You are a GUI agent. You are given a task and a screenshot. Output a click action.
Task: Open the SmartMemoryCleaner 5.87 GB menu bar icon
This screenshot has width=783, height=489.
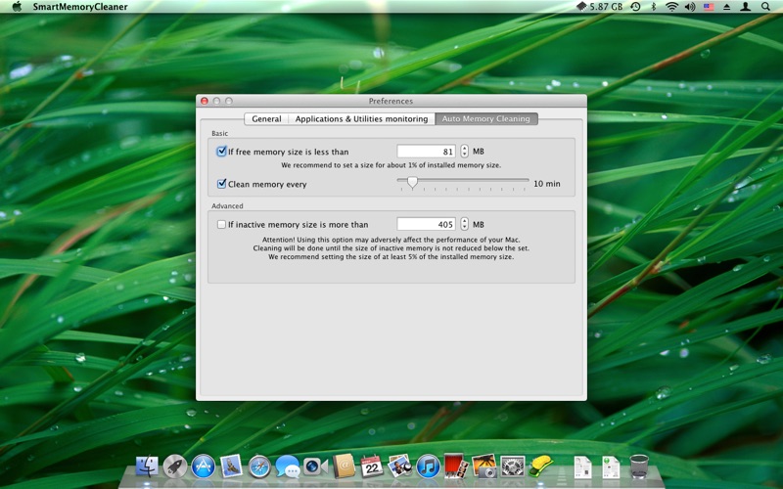(x=599, y=7)
